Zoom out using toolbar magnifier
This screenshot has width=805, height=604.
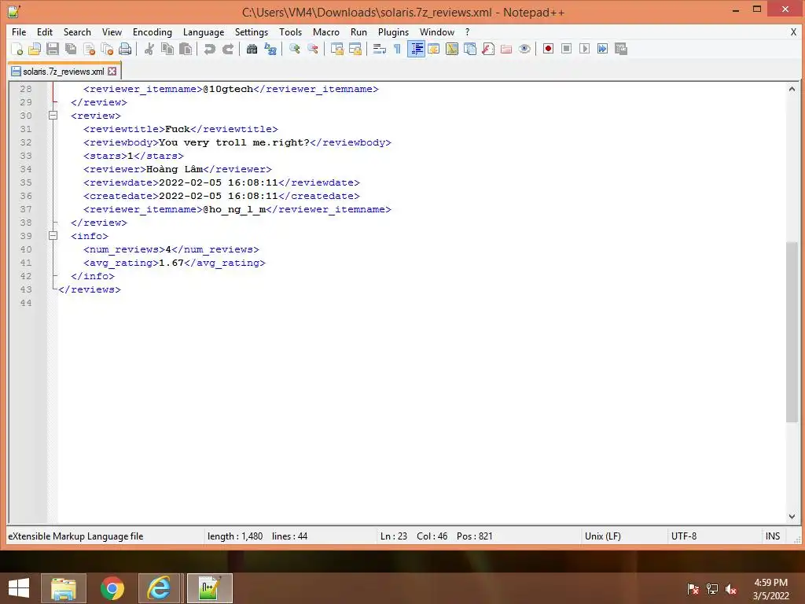tap(313, 49)
